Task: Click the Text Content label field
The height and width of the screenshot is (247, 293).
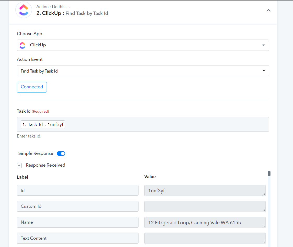Action: tap(78, 238)
